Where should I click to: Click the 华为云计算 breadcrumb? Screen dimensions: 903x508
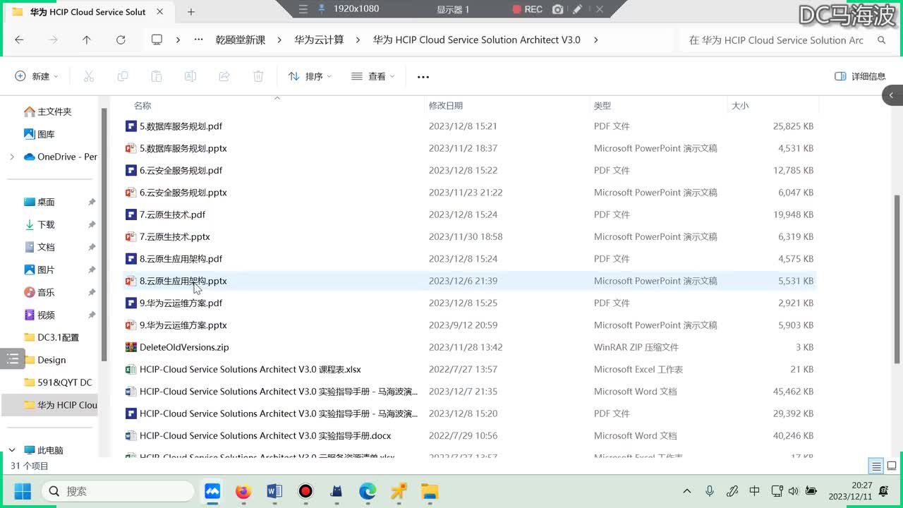tap(319, 40)
